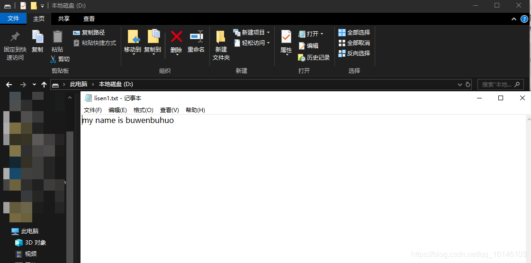Click the blue Help question mark icon
The height and width of the screenshot is (263, 531).
(525, 19)
